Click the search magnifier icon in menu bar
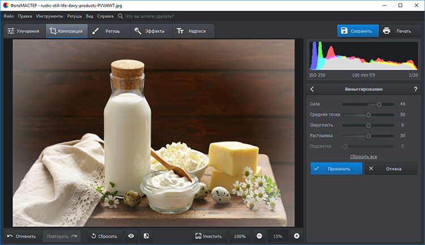The height and width of the screenshot is (245, 425). (x=121, y=16)
